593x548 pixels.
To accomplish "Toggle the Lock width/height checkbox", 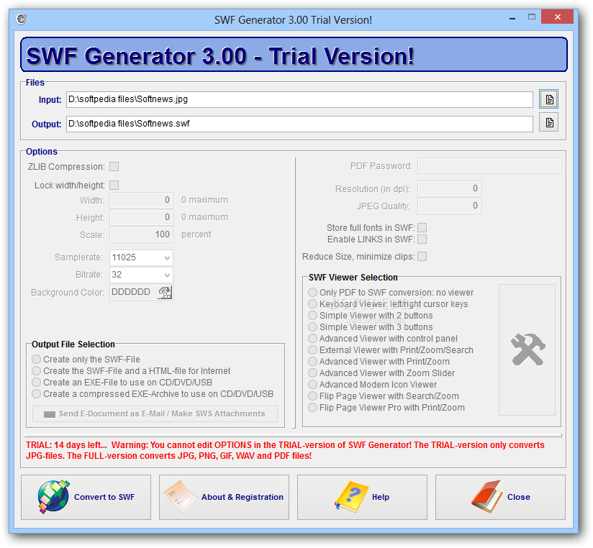I will tap(114, 186).
